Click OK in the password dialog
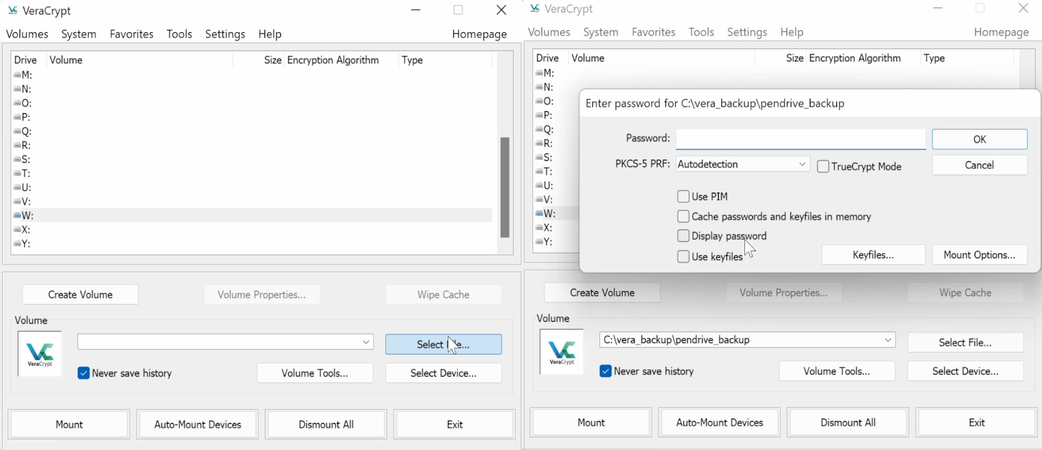 point(980,139)
